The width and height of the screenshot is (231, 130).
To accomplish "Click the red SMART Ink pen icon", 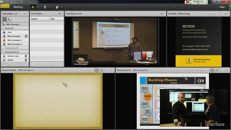I will click(188, 2).
